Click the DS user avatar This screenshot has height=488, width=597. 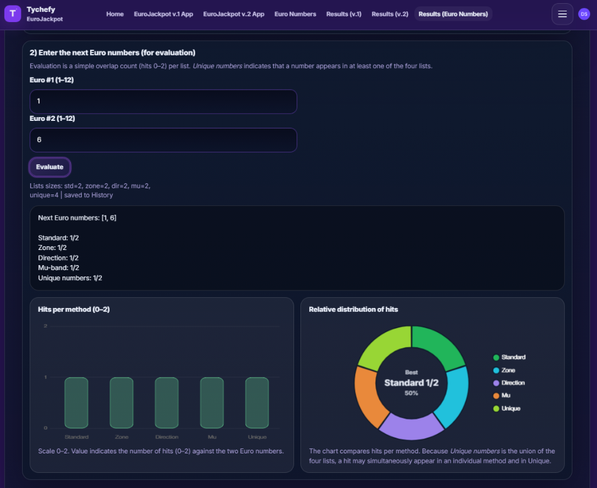click(x=584, y=14)
